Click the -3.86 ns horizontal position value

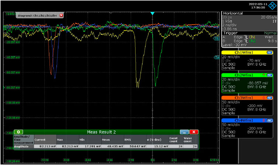click(230, 29)
